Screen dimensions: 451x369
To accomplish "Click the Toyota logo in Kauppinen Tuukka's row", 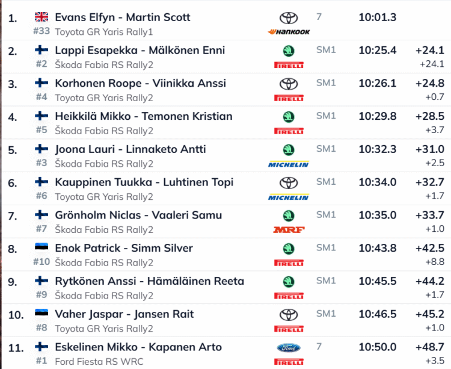I will click(x=289, y=182).
